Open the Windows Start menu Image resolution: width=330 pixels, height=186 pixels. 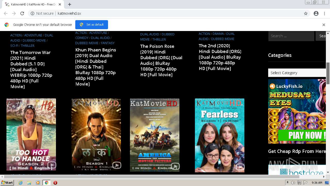point(7,183)
